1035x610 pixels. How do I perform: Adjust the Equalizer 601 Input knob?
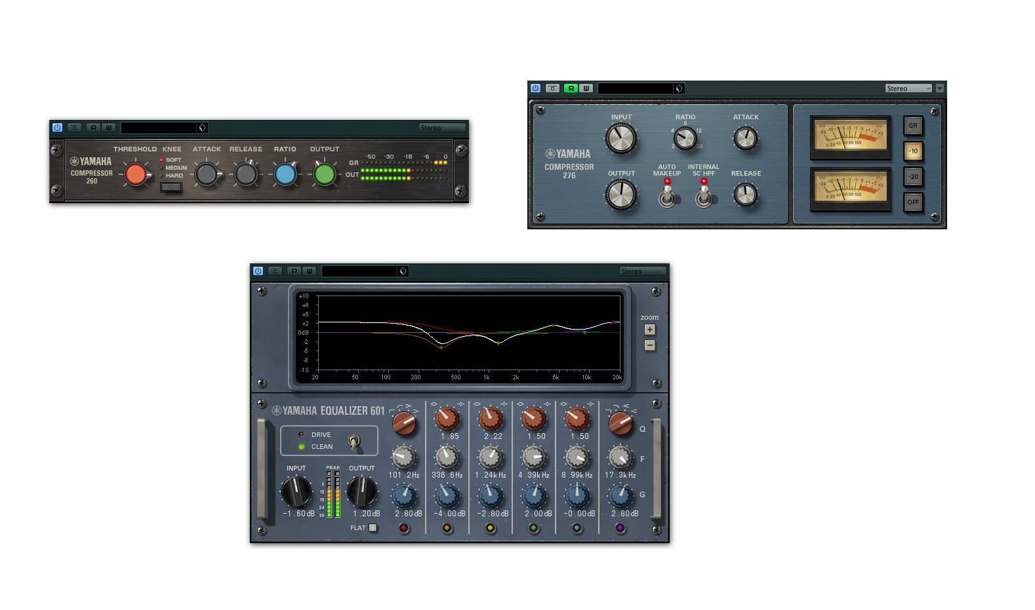coord(296,491)
